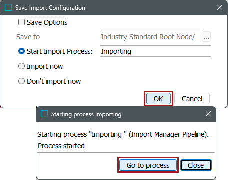Open the Go to process button
The image size is (228, 180).
coord(148,165)
